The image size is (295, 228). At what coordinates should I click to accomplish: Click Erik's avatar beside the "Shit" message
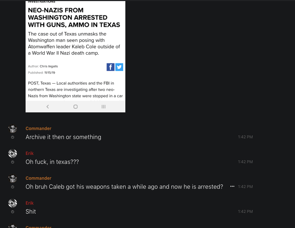[x=13, y=203]
